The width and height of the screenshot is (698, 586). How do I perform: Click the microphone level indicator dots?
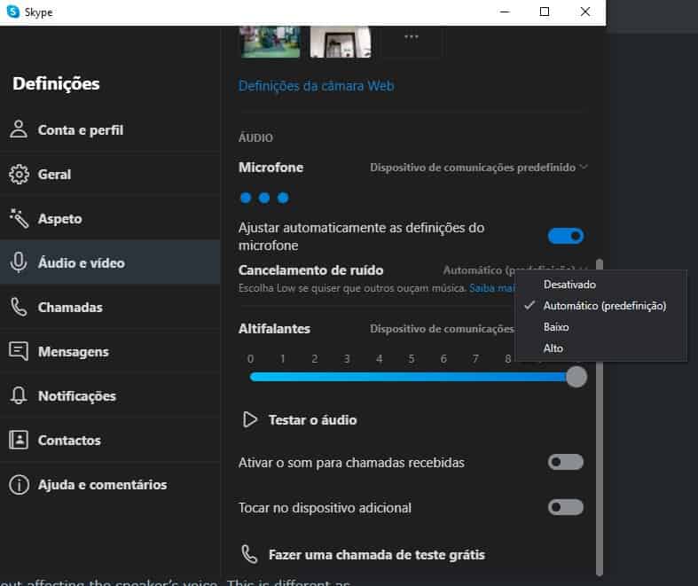[264, 198]
